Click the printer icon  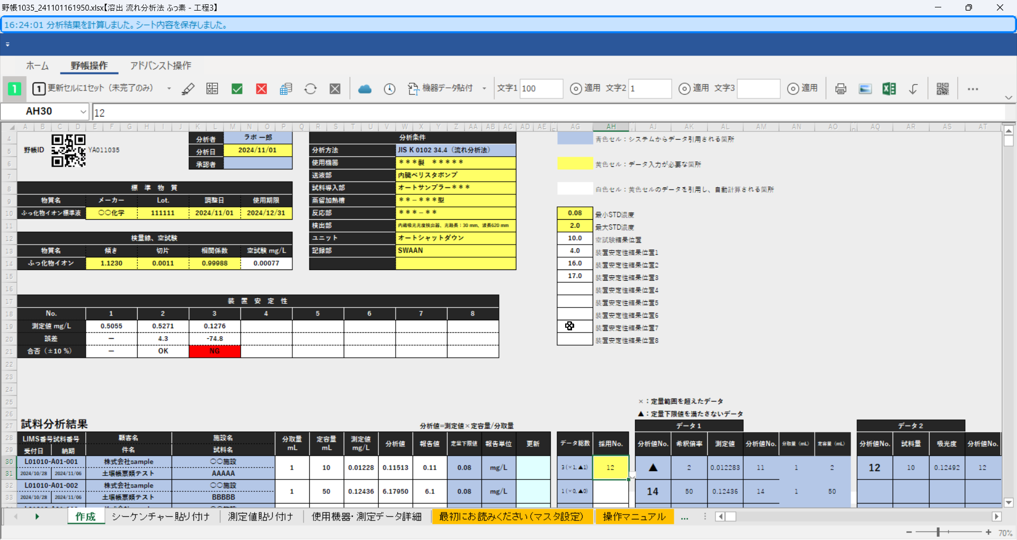point(841,89)
